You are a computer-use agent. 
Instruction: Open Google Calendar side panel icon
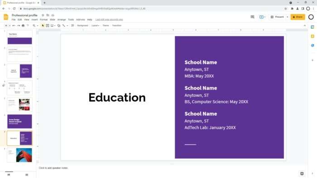tap(312, 27)
